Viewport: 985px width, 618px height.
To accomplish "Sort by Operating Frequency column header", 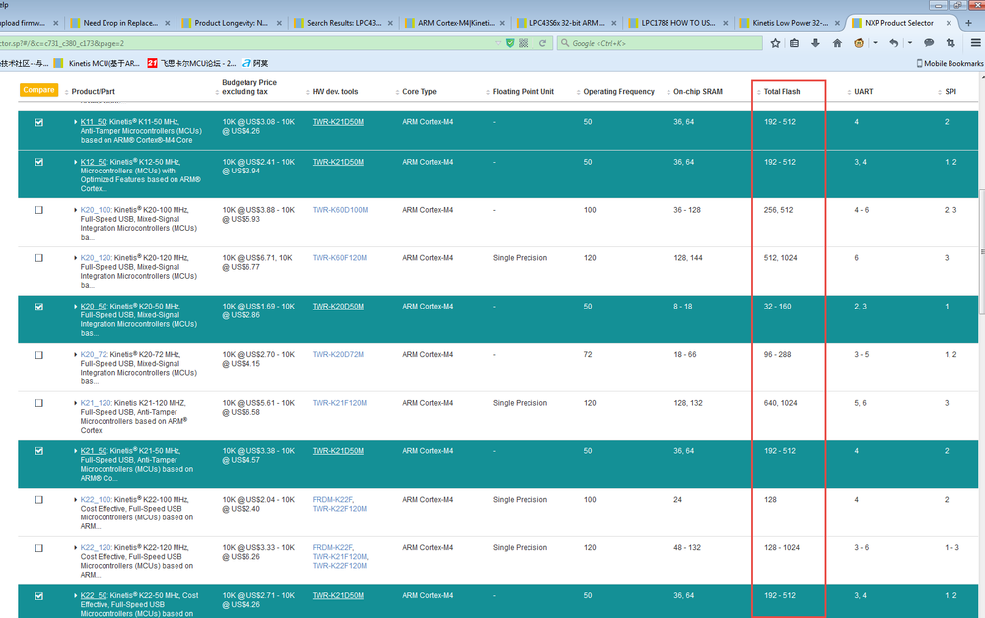I will tap(618, 92).
